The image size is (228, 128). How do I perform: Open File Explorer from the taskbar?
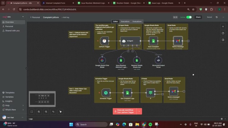click(x=137, y=124)
